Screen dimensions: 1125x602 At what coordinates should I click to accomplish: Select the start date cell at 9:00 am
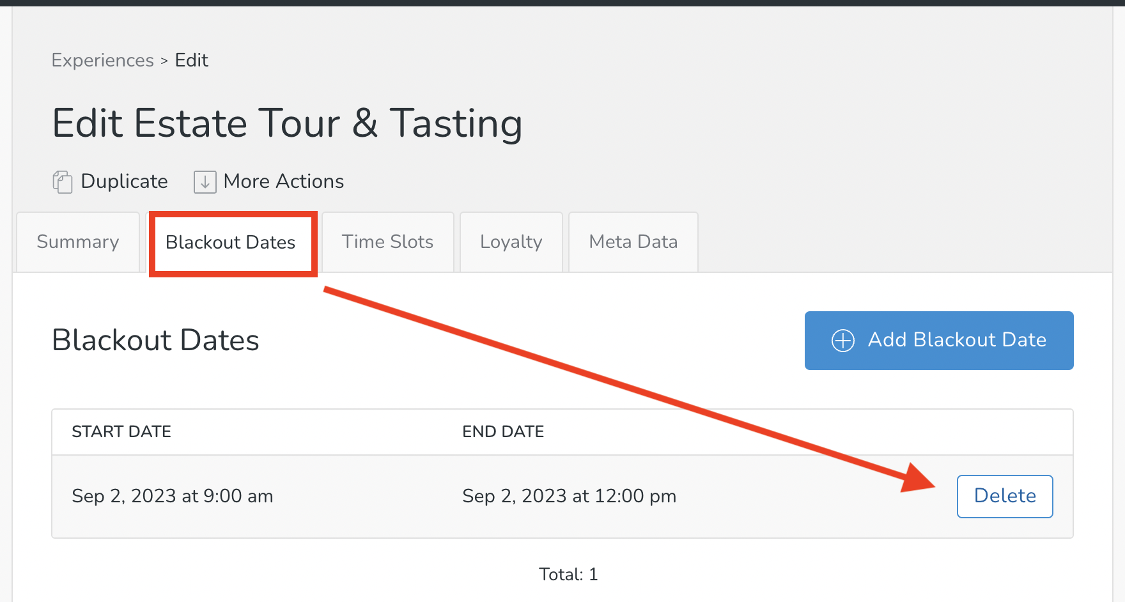172,497
